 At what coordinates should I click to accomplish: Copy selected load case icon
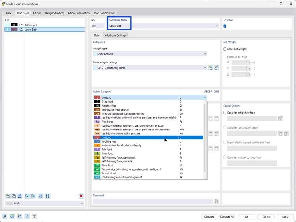coord(14,196)
